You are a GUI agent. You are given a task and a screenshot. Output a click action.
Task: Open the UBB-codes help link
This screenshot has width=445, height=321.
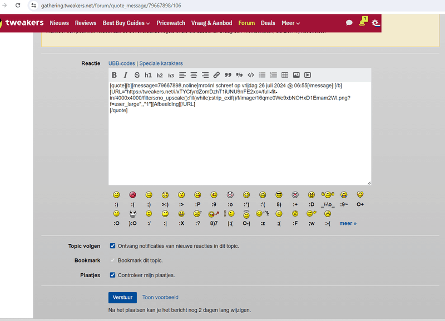(121, 63)
